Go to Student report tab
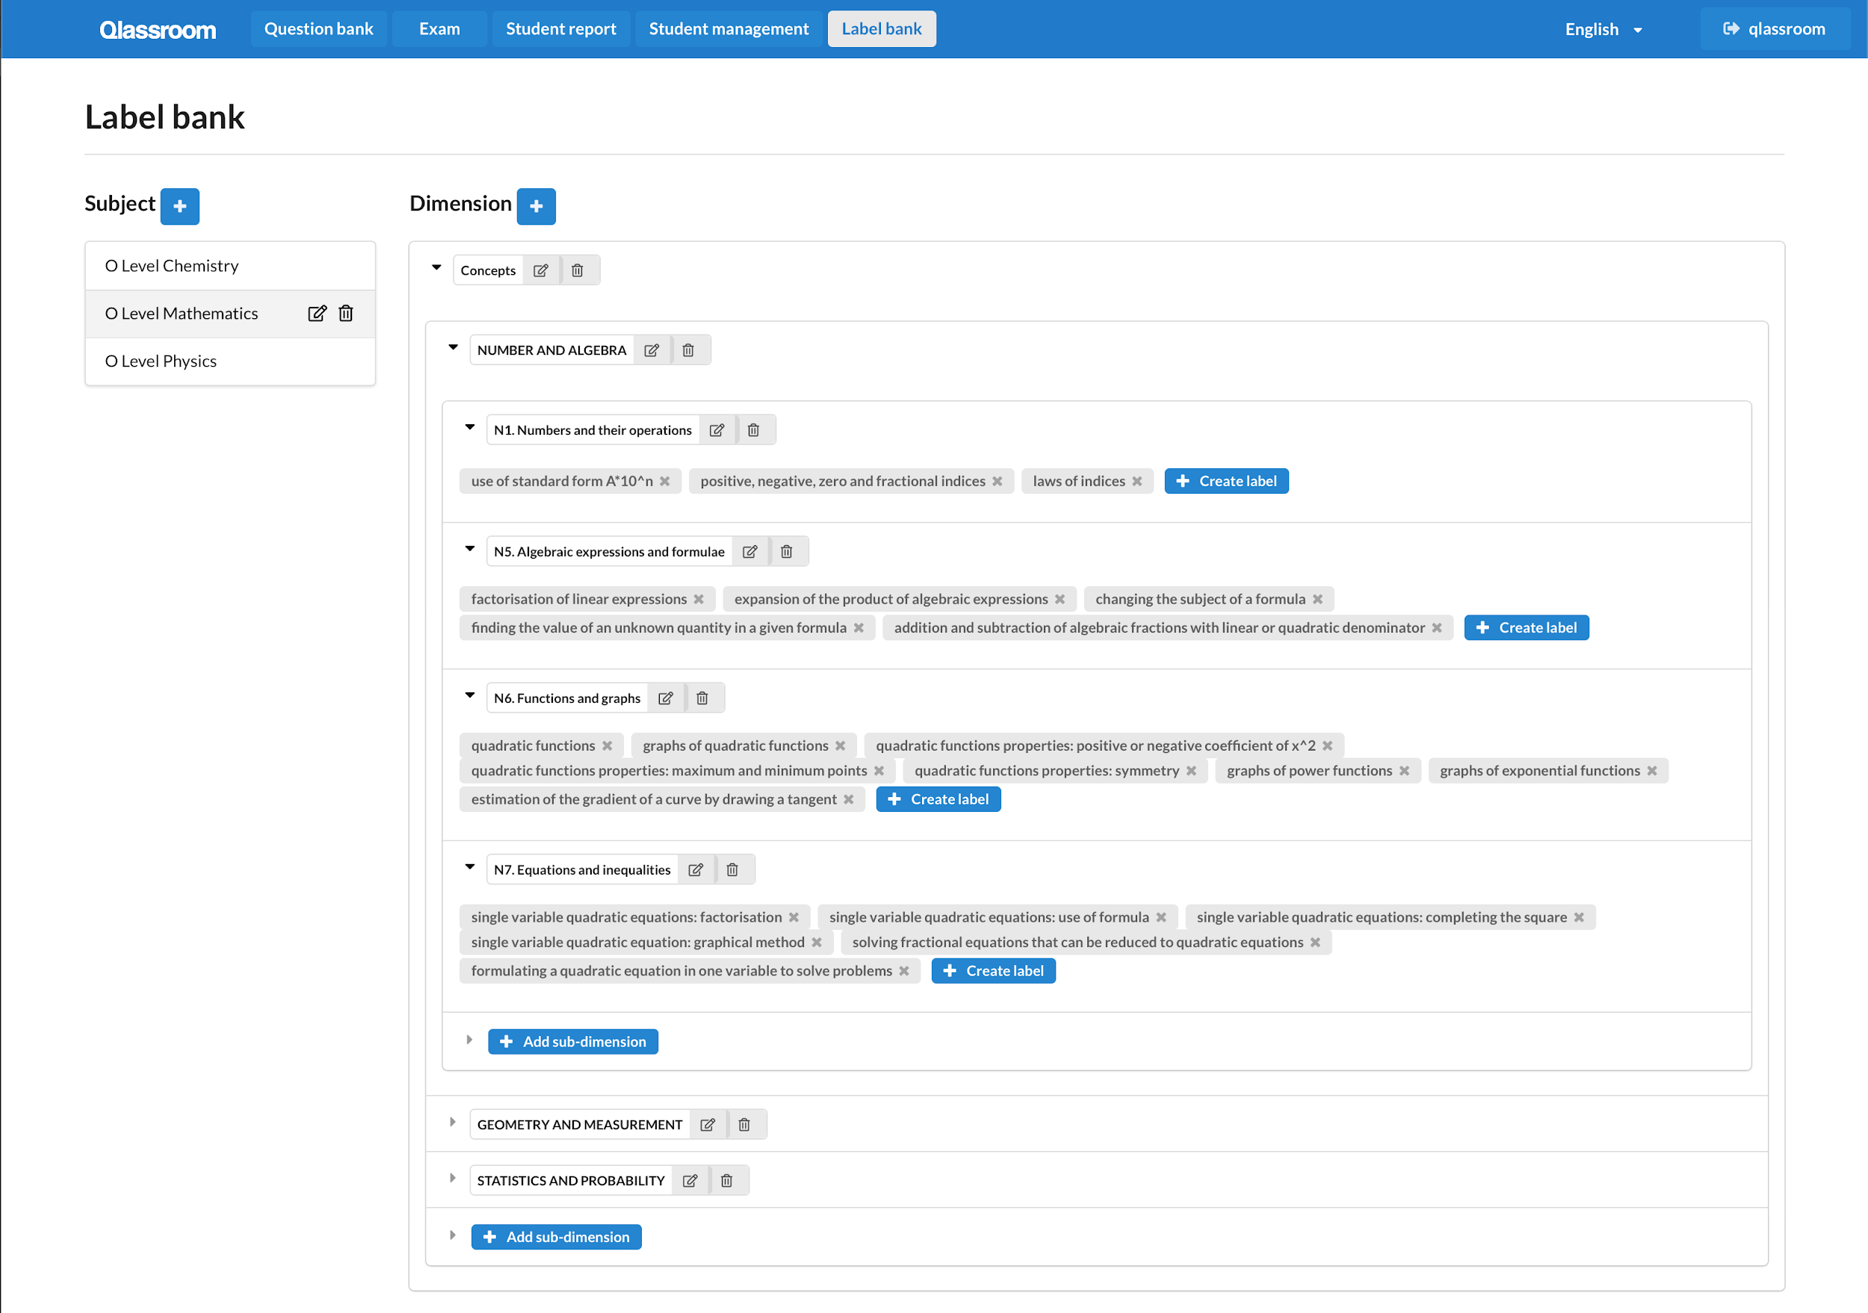The width and height of the screenshot is (1868, 1313). click(x=560, y=29)
